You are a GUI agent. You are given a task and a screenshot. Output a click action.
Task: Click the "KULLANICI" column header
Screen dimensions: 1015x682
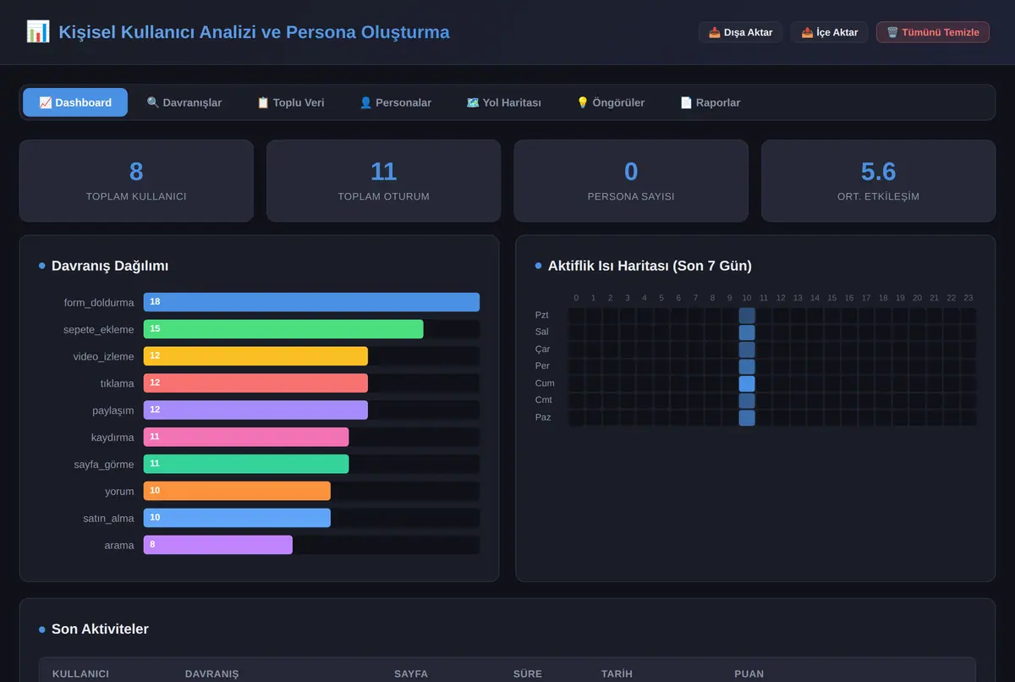pyautogui.click(x=80, y=674)
